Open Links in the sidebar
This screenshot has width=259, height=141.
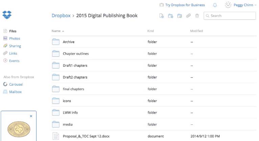click(x=13, y=53)
